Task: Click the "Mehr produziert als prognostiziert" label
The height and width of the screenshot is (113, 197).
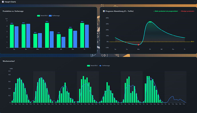Action: click(166, 11)
